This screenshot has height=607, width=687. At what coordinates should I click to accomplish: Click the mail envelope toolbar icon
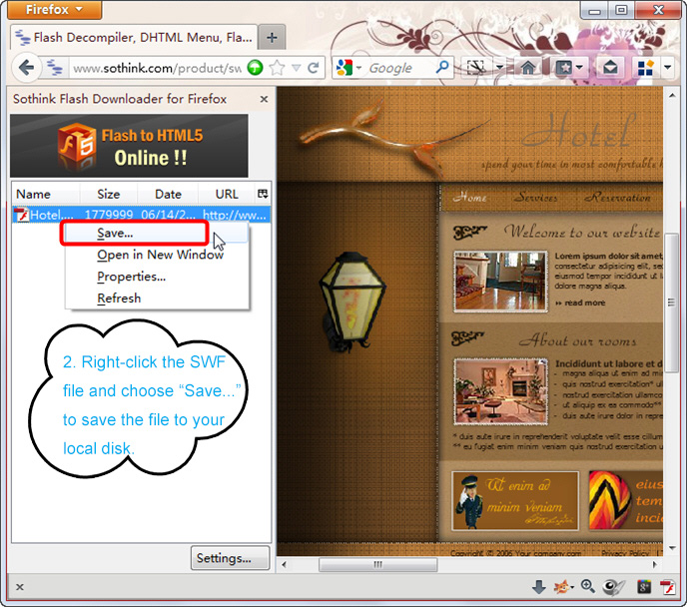point(610,68)
